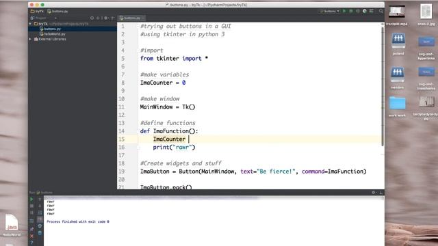The width and height of the screenshot is (438, 246).
Task: Select the poland desktop icon
Action: 398,44
